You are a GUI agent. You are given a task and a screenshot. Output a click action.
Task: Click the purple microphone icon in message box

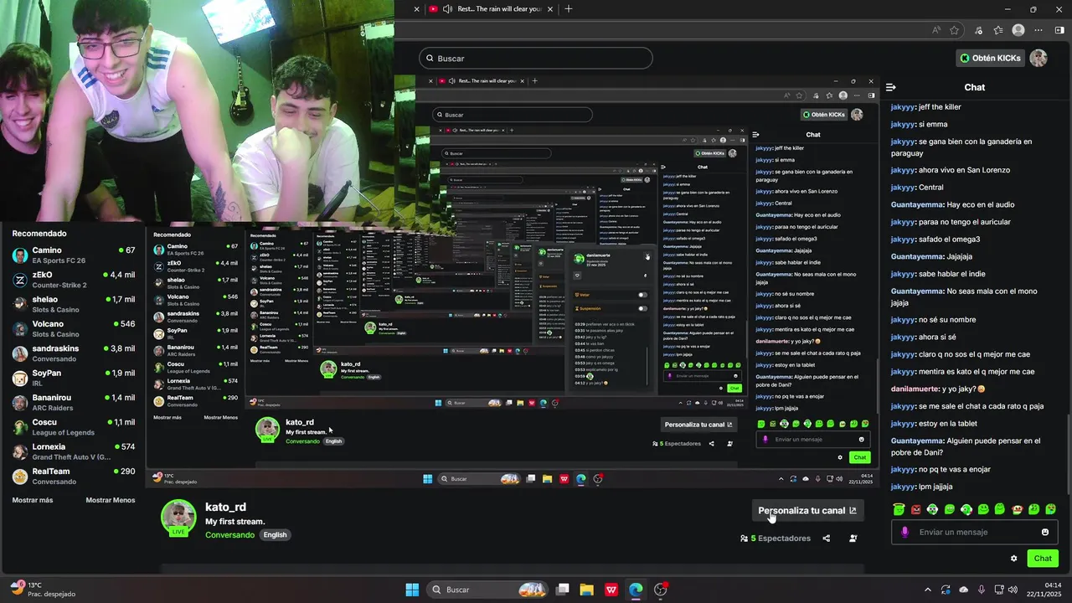(x=904, y=532)
